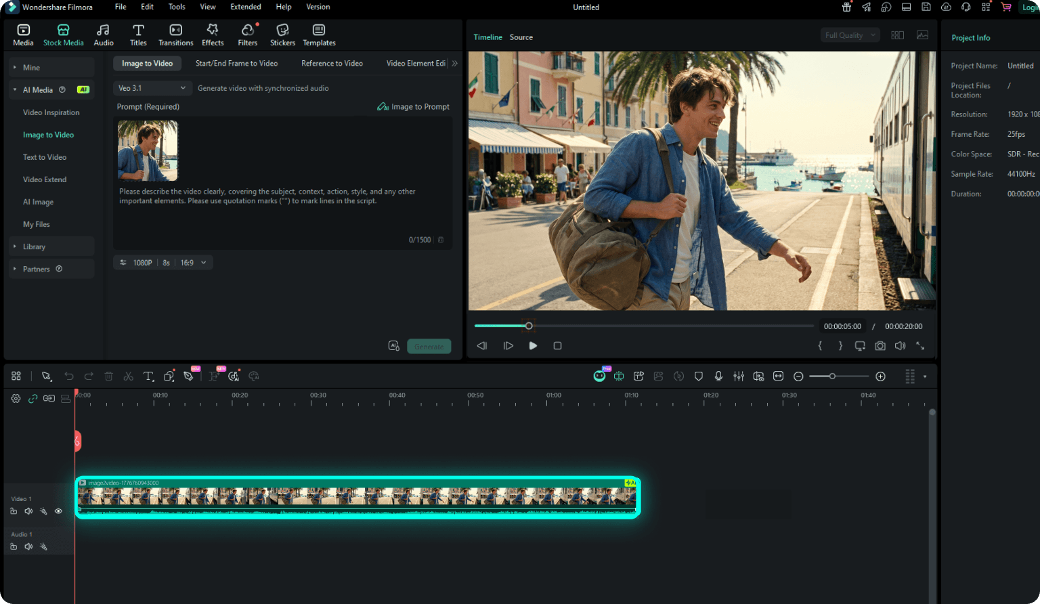The image size is (1040, 604).
Task: Mute the Video 1 track
Action: 28,511
